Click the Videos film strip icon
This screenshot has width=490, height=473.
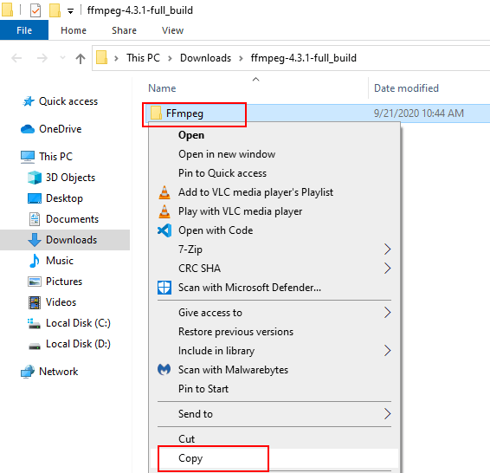tap(35, 302)
